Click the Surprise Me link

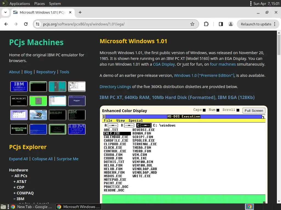[x=68, y=159]
